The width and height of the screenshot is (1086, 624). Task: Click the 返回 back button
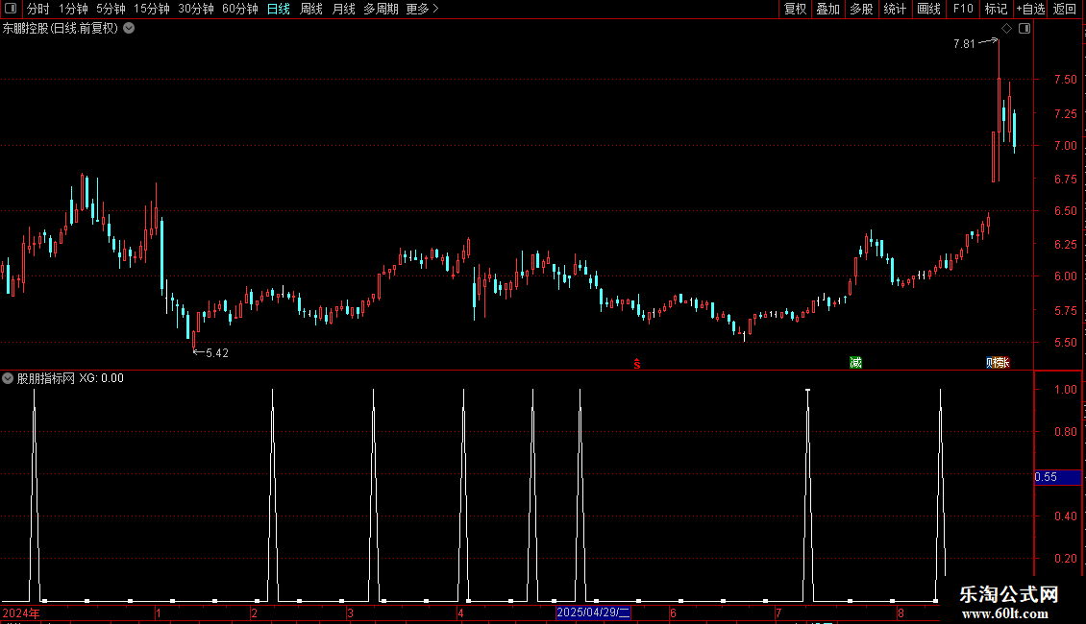(1065, 9)
